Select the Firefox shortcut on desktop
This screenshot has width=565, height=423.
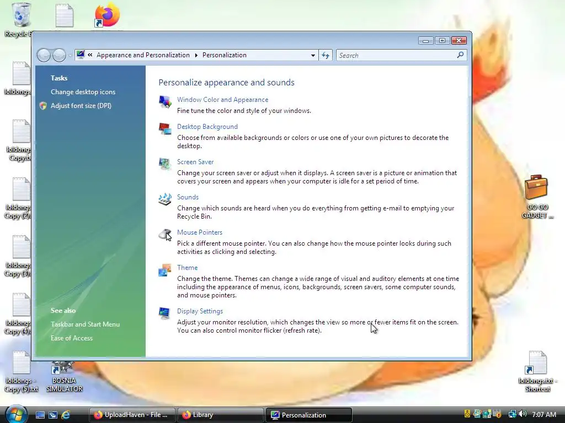point(107,15)
